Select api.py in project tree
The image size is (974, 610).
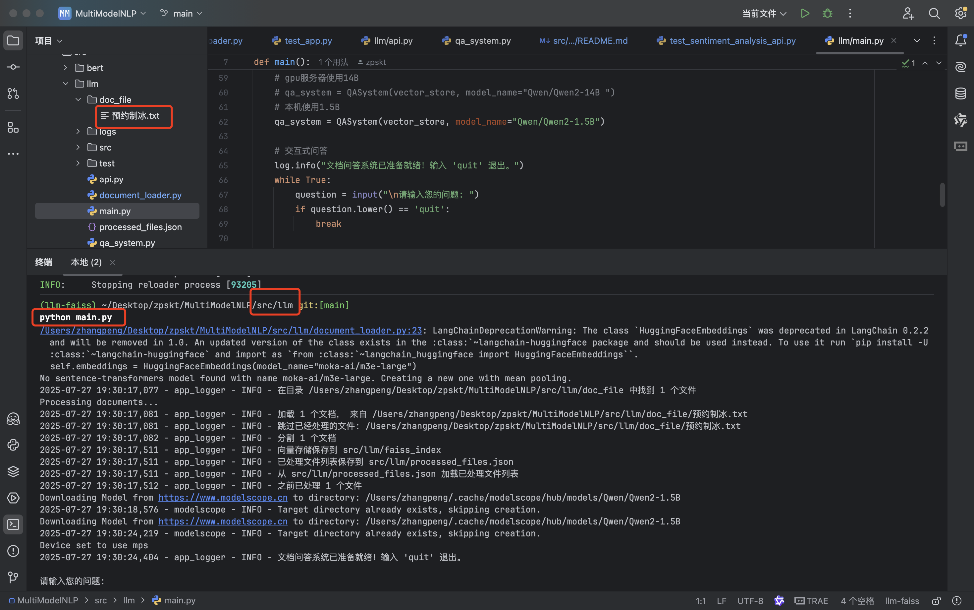(x=106, y=179)
